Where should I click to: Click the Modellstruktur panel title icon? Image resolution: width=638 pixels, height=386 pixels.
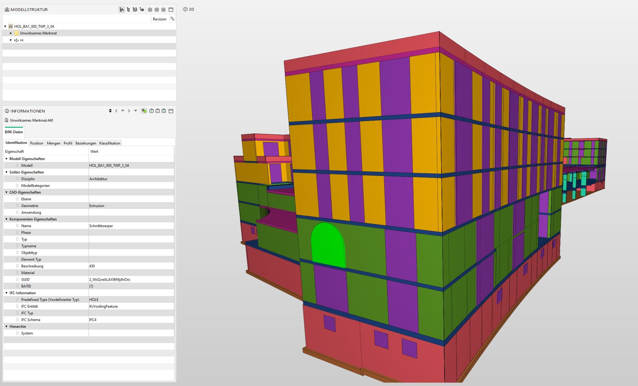7,9
